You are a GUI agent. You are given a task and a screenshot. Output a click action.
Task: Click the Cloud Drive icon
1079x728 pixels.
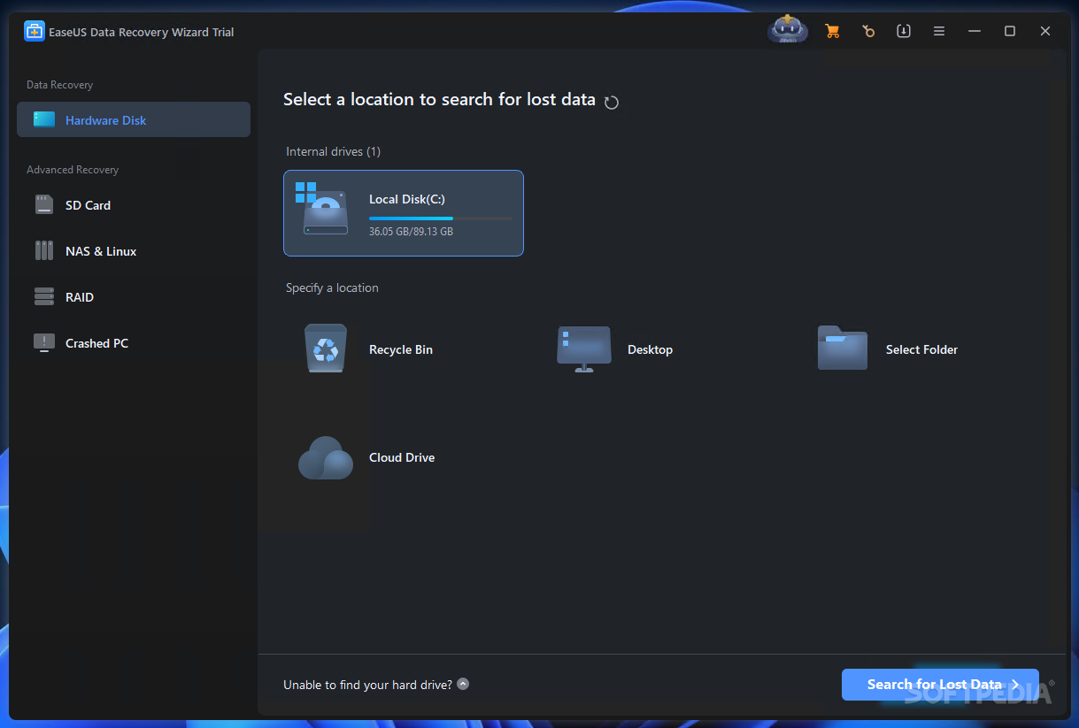click(x=326, y=457)
